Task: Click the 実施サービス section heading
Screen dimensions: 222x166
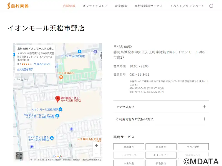Action: pyautogui.click(x=124, y=137)
